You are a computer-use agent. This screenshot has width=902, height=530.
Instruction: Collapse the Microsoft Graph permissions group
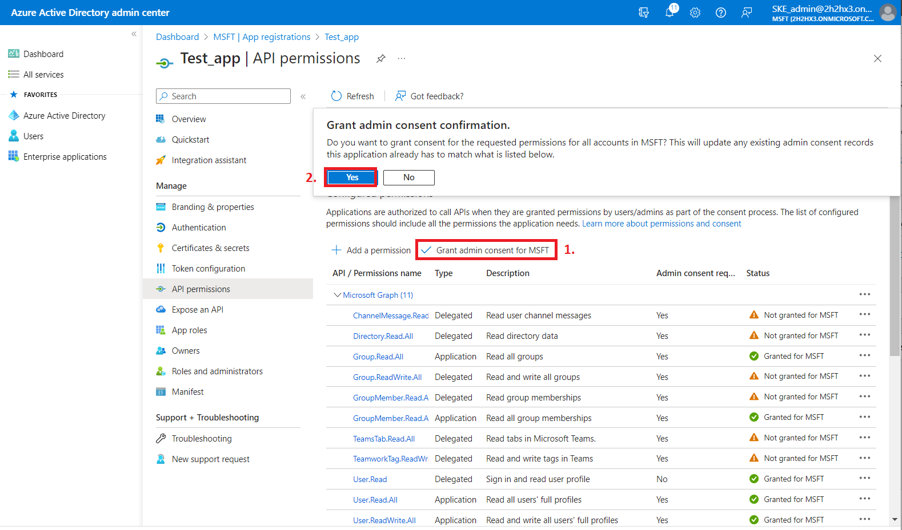point(337,295)
